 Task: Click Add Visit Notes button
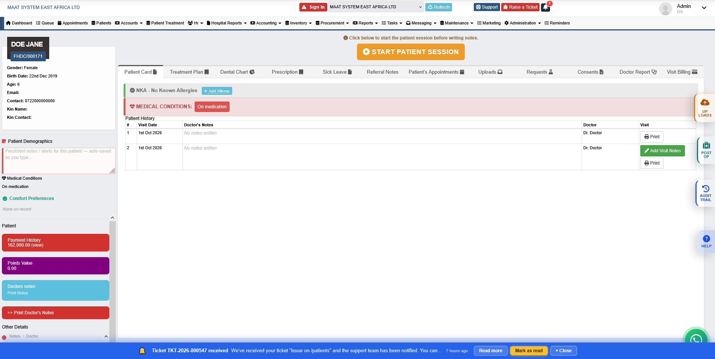click(662, 151)
